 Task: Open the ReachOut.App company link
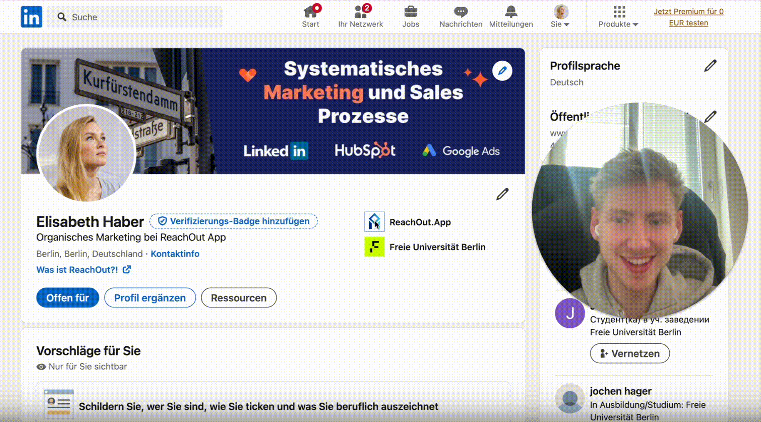click(420, 222)
